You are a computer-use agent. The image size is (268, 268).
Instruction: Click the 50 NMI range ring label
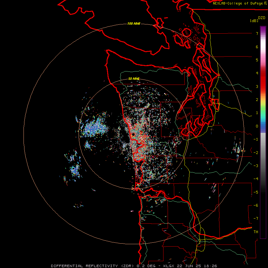[x=134, y=79]
